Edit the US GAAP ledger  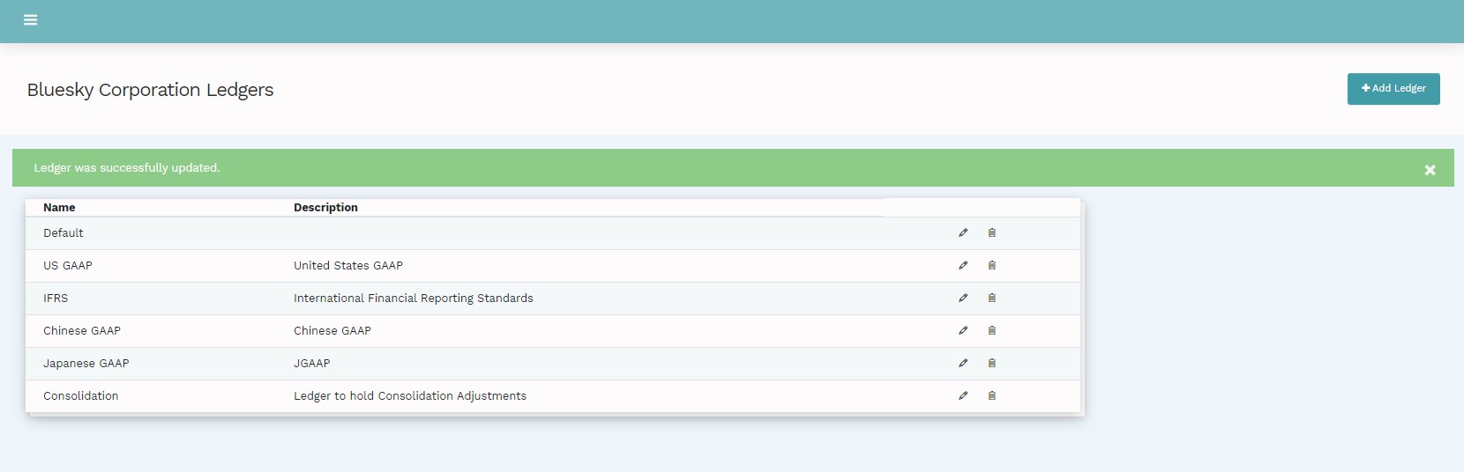963,266
